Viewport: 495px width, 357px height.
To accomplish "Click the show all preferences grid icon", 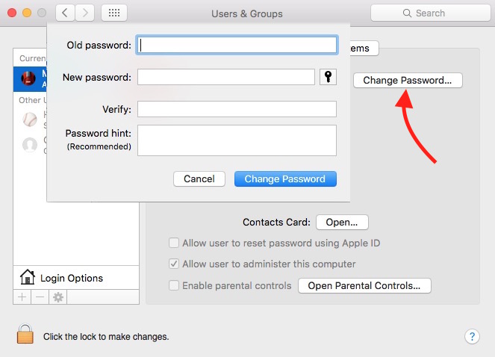I will [113, 13].
